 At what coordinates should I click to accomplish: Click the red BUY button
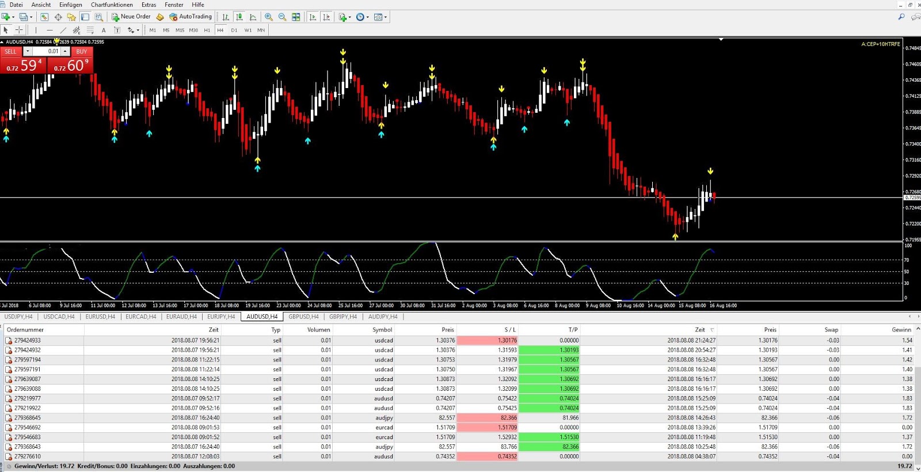(82, 51)
